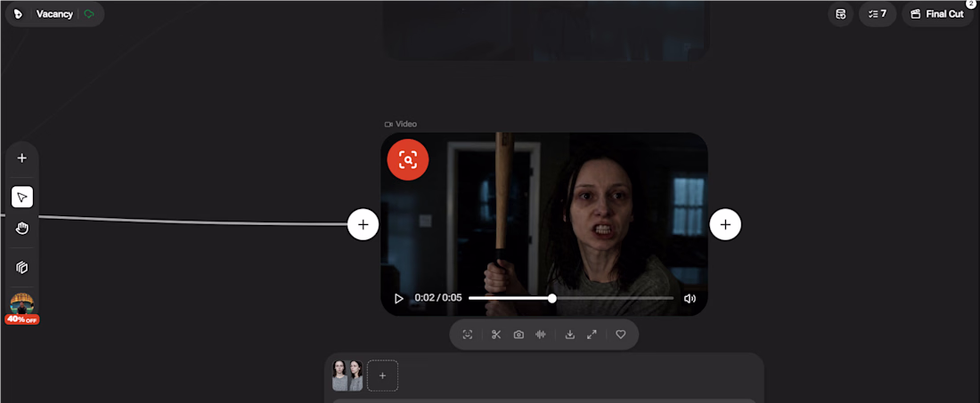
Task: Download the video clip
Action: click(569, 334)
